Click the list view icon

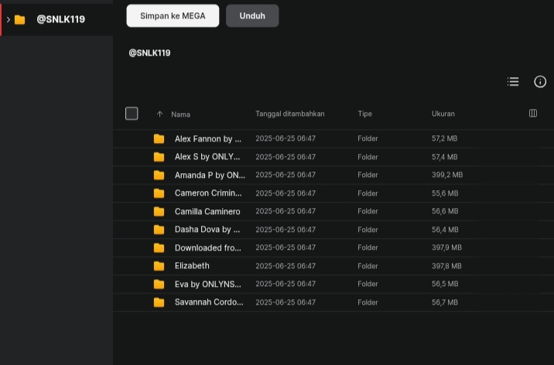513,81
